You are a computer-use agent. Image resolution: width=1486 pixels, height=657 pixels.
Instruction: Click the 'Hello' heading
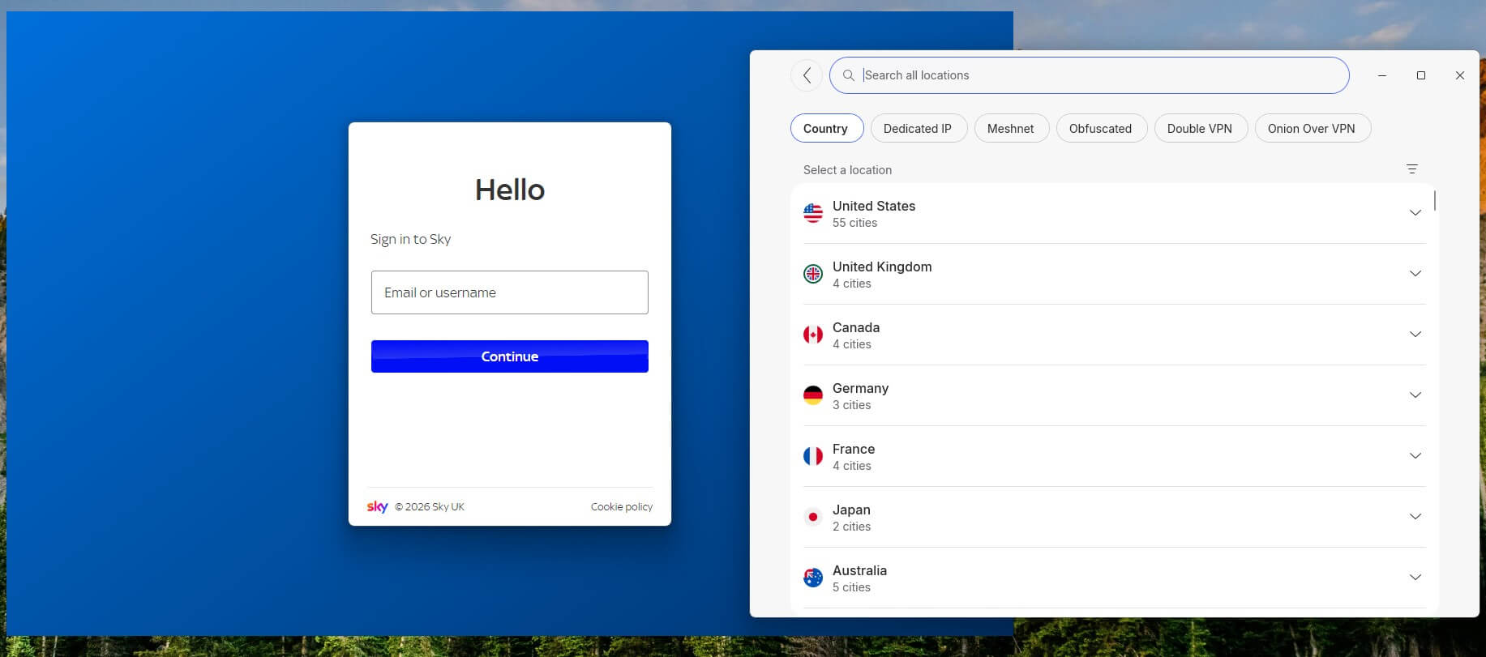(x=510, y=190)
